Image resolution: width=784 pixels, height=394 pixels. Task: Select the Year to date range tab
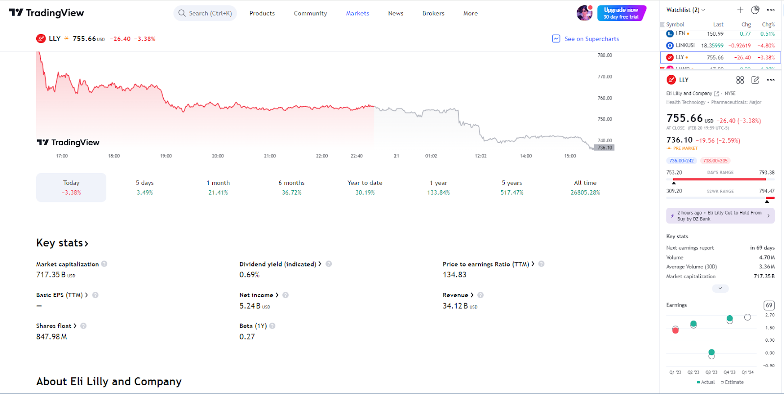[x=365, y=187]
